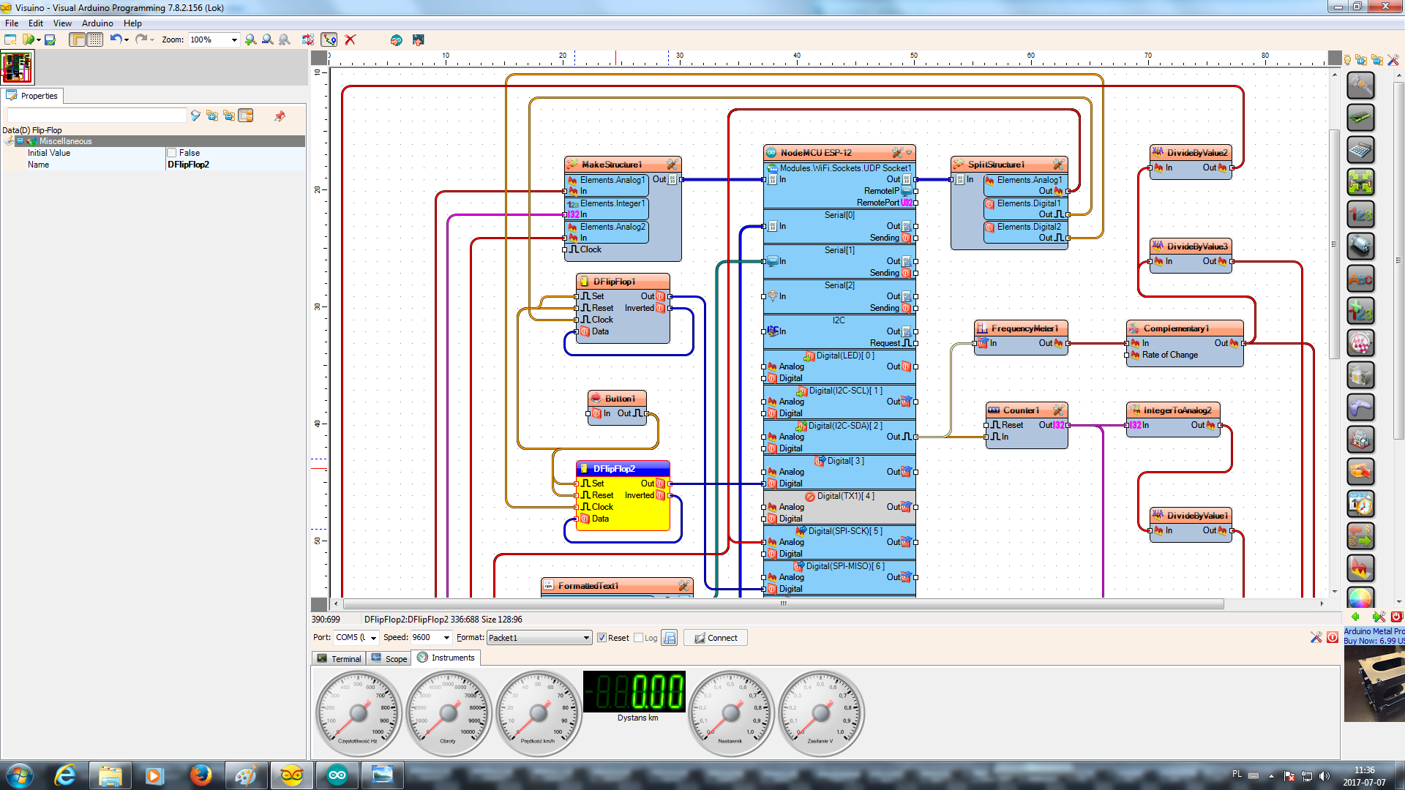Select the Button1 component header
Viewport: 1405px width, 790px height.
tap(617, 399)
